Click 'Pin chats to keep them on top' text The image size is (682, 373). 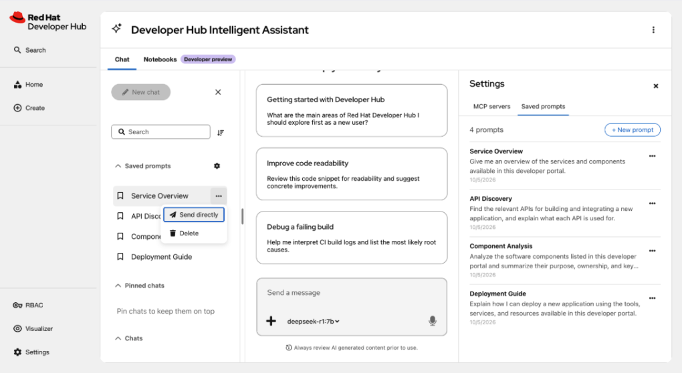(165, 311)
